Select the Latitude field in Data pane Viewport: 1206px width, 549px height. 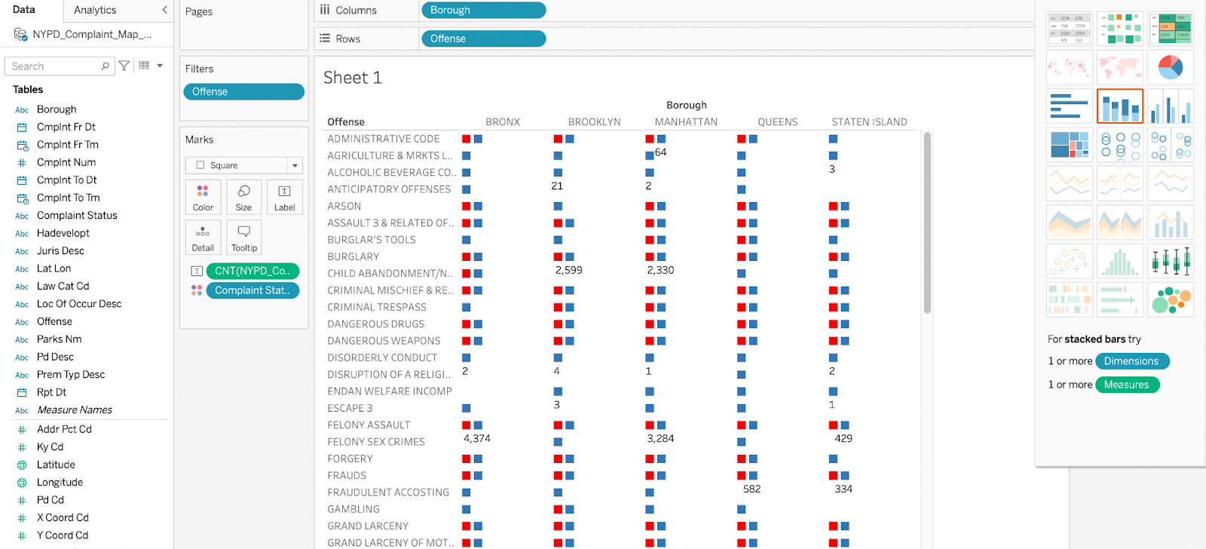coord(56,465)
